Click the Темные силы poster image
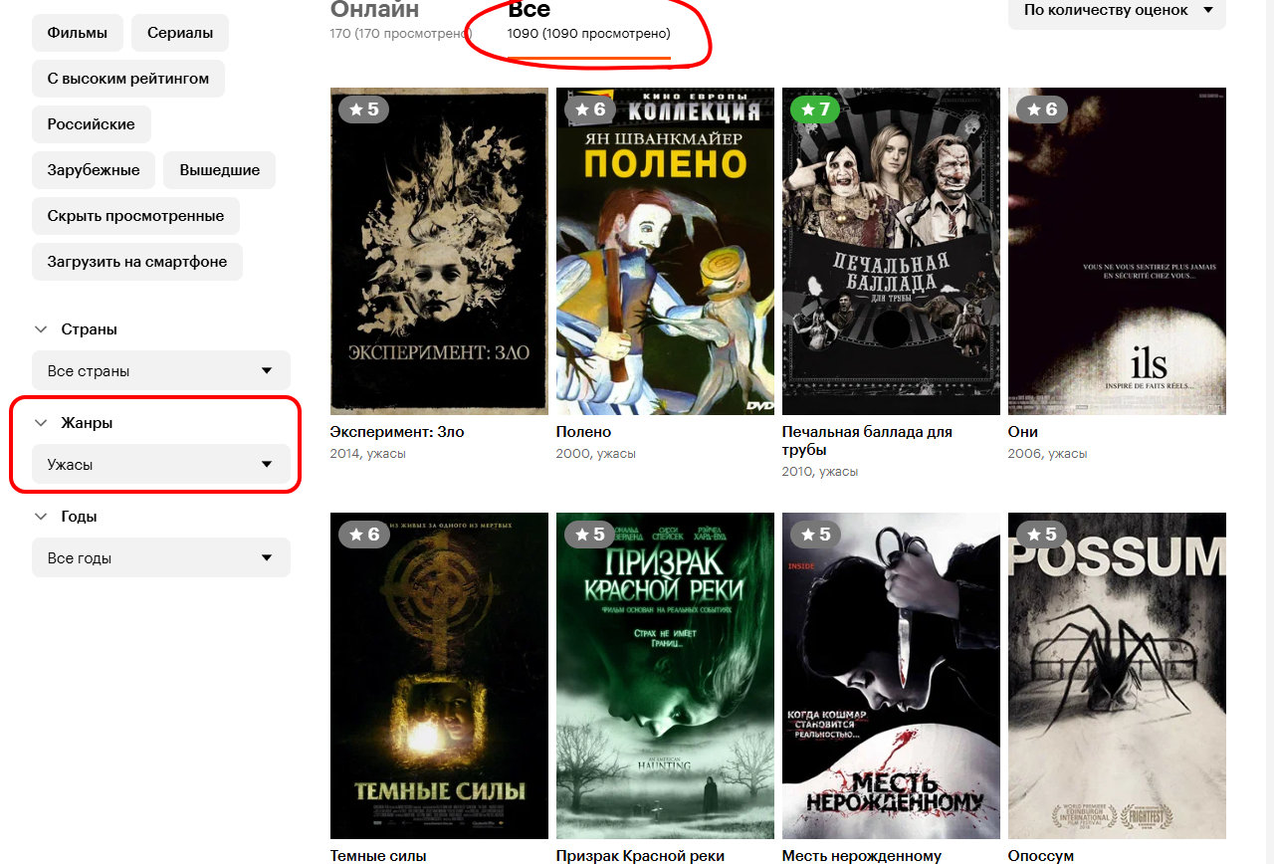This screenshot has height=864, width=1274. click(x=439, y=676)
